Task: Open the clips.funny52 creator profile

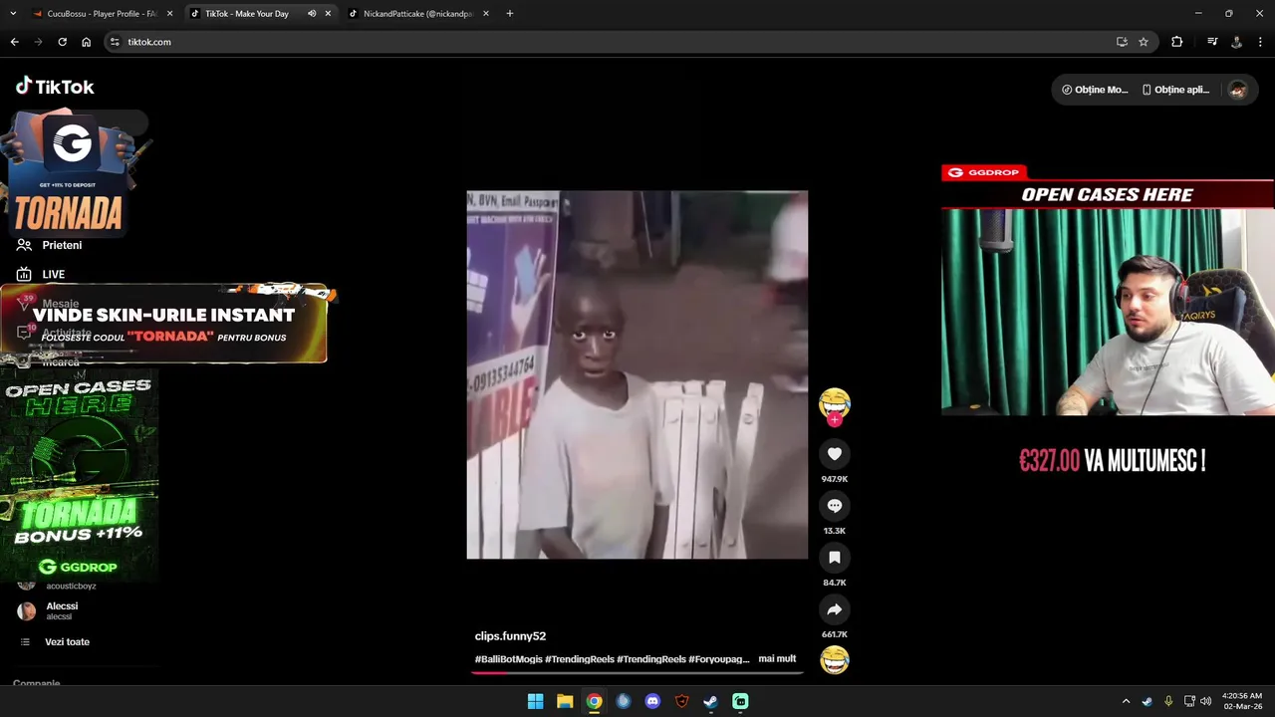Action: pos(510,636)
